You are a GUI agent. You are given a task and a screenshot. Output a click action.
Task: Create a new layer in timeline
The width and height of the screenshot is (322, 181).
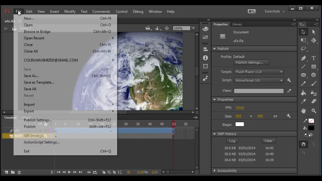[x=7, y=172]
